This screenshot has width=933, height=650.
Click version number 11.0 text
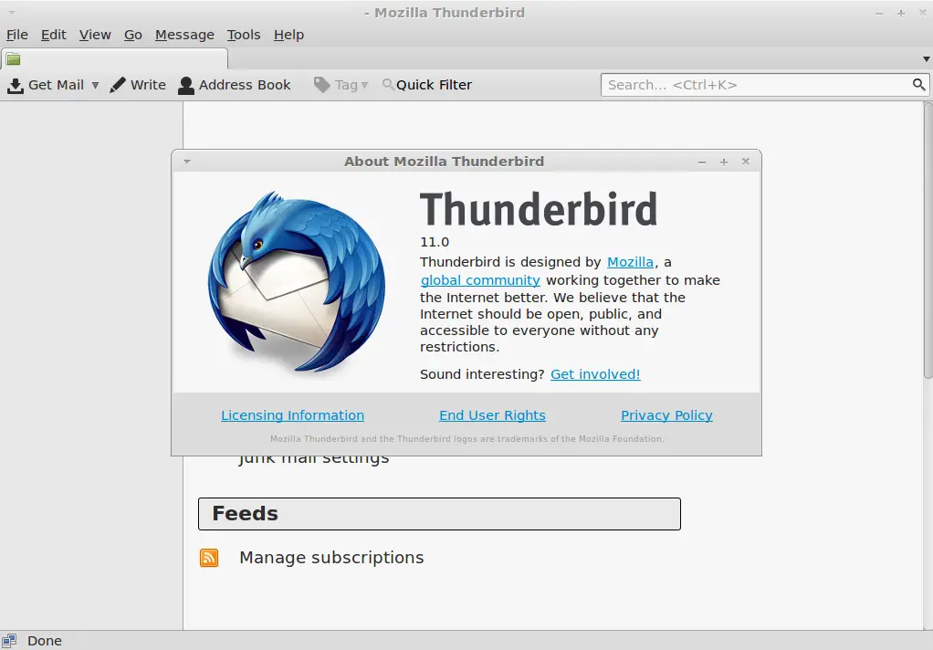435,242
